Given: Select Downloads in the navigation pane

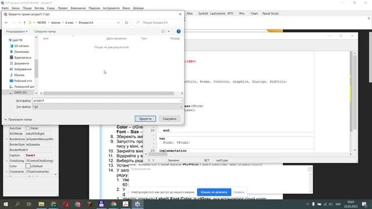Looking at the screenshot, I should 19,52.
